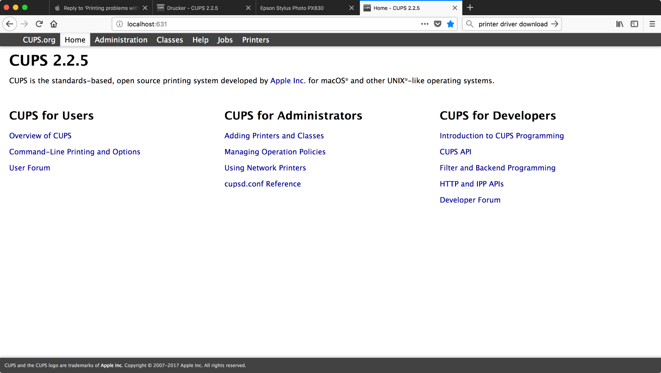
Task: Open the page actions three-dot menu
Action: point(425,24)
